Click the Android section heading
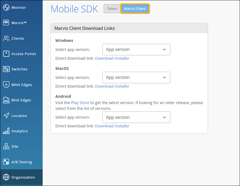Viewport: 240px width, 186px height. coord(63,96)
